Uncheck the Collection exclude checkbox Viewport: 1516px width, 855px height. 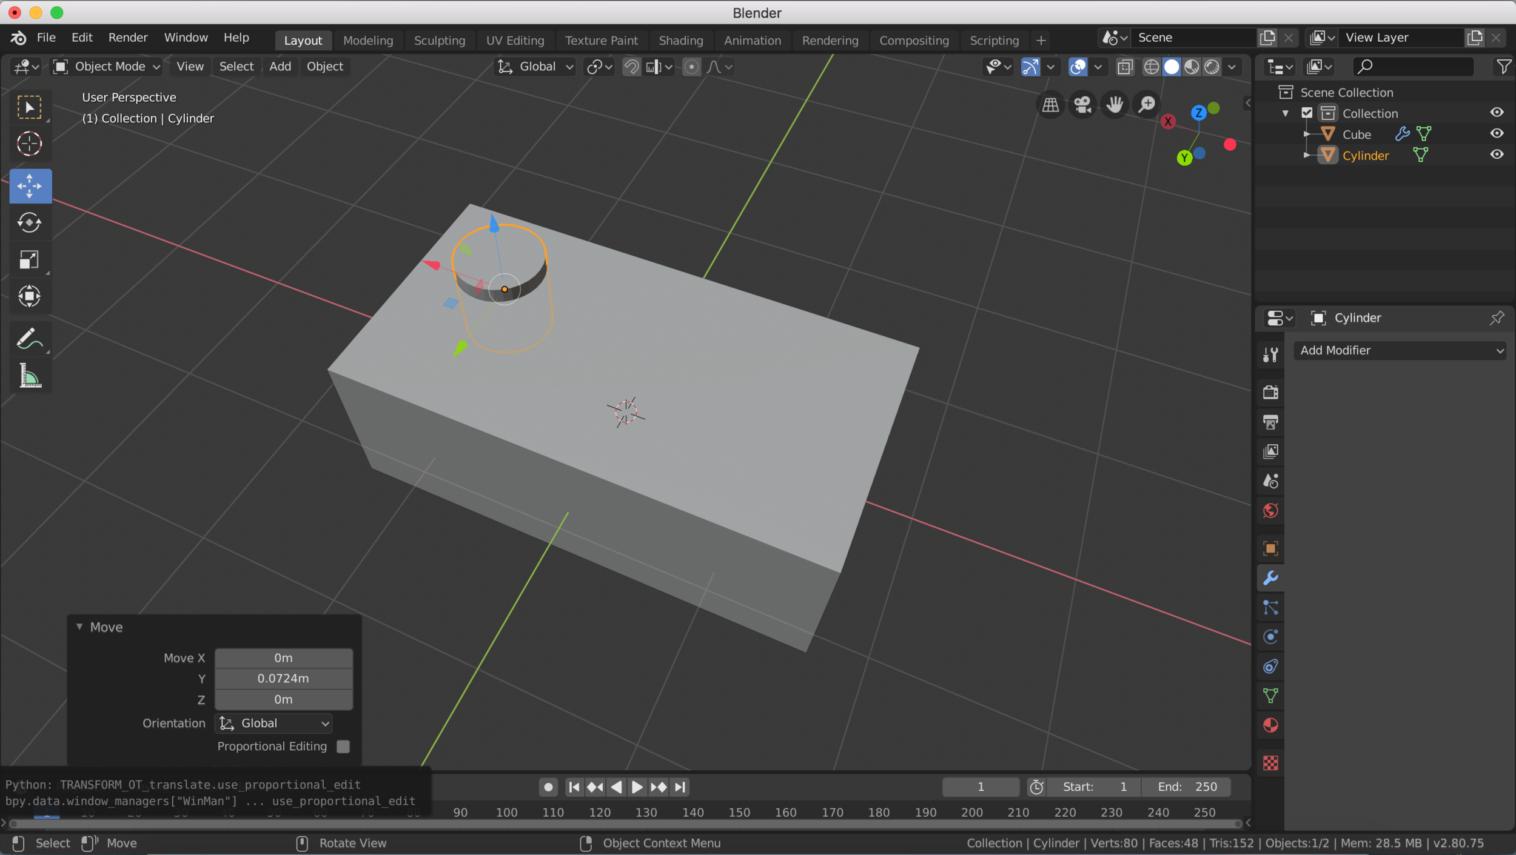click(x=1307, y=113)
